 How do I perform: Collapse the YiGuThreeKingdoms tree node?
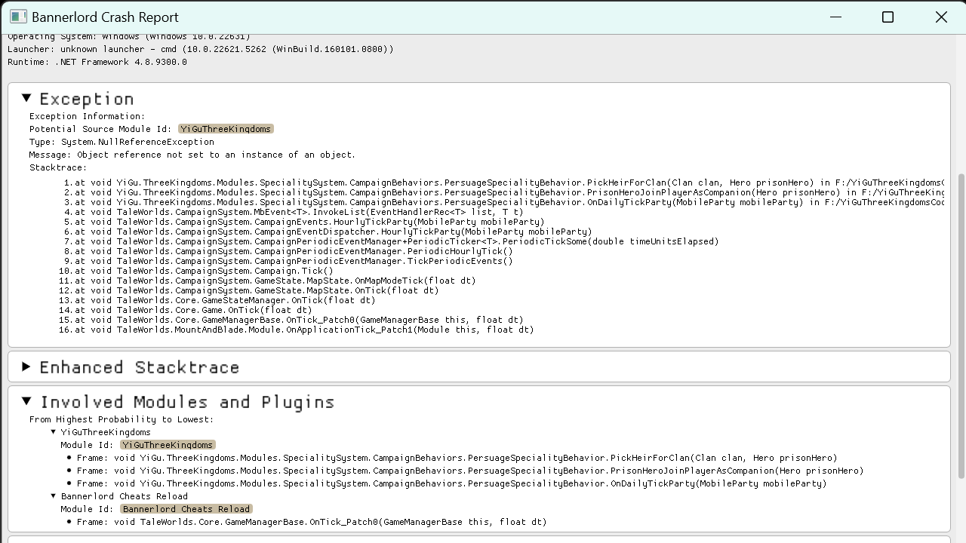tap(54, 432)
